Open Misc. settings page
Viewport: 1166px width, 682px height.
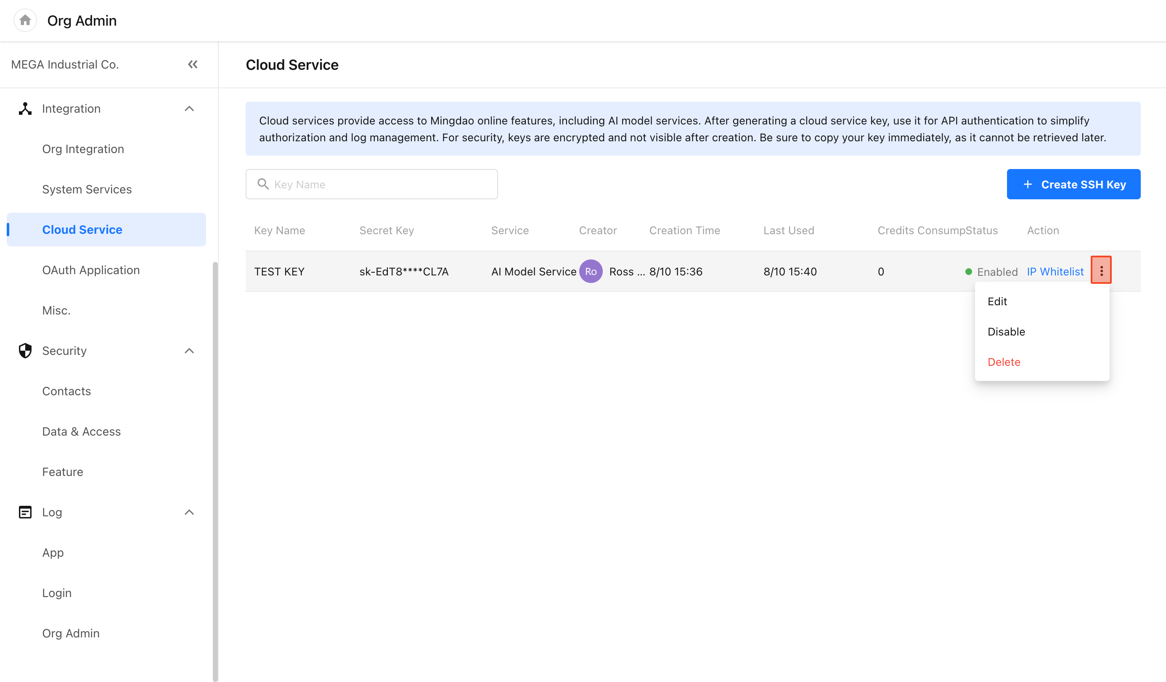click(x=56, y=310)
